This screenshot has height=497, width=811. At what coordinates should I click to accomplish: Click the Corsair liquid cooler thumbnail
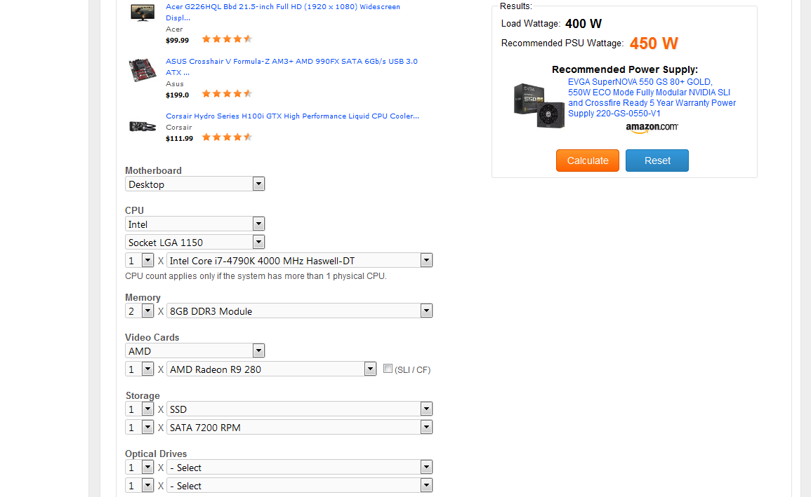(143, 126)
